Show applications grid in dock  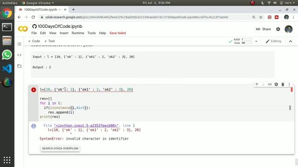click(7, 160)
